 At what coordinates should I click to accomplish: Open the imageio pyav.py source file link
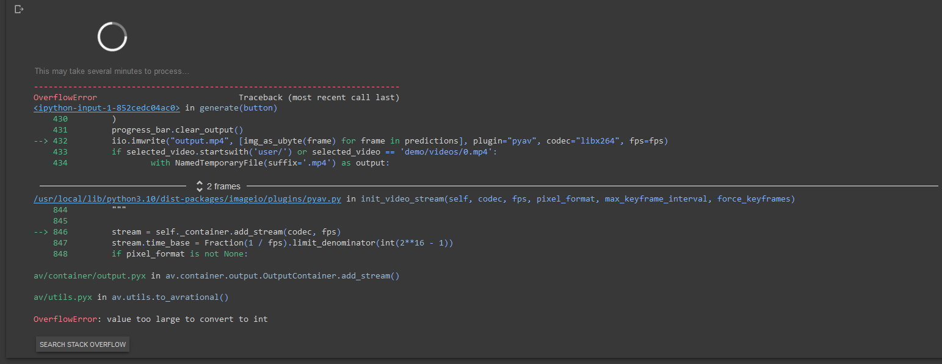pyautogui.click(x=187, y=198)
